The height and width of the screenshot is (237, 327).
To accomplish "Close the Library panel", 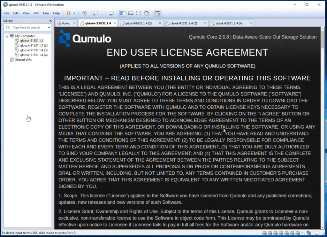I will [50, 21].
